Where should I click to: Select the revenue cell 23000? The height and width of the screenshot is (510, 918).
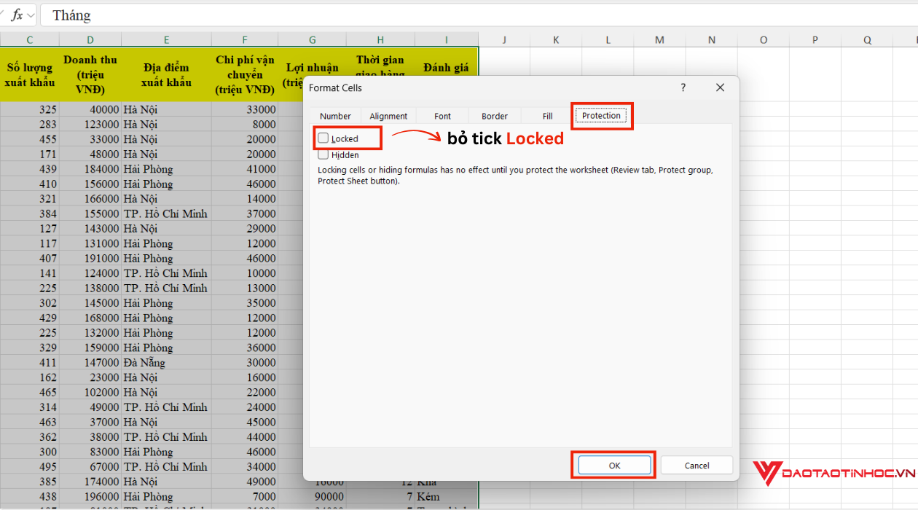[90, 377]
